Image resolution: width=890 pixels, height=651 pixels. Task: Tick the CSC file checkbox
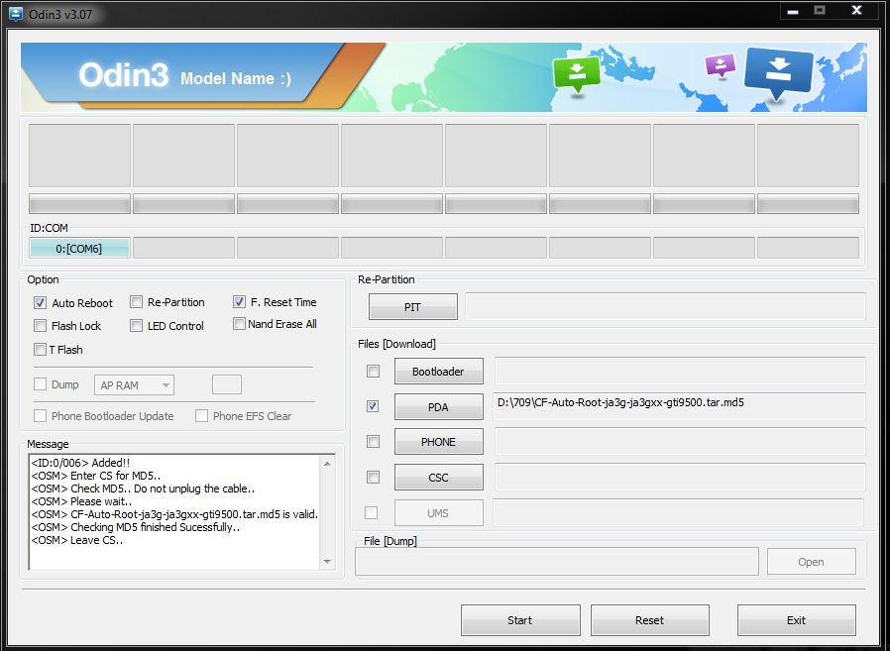[373, 478]
